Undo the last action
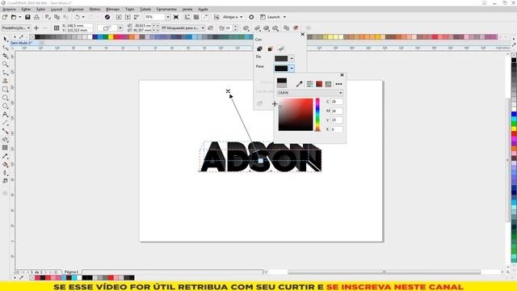This screenshot has height=291, width=517. (78, 17)
